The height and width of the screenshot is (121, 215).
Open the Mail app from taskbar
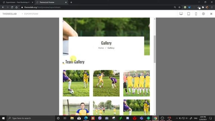point(79,118)
